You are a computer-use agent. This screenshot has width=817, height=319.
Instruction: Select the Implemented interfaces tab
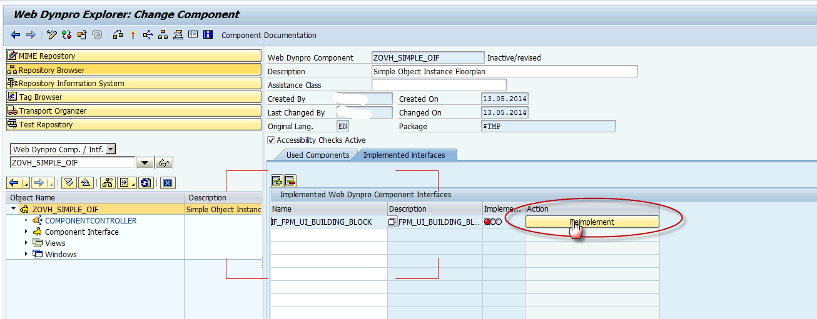point(404,155)
